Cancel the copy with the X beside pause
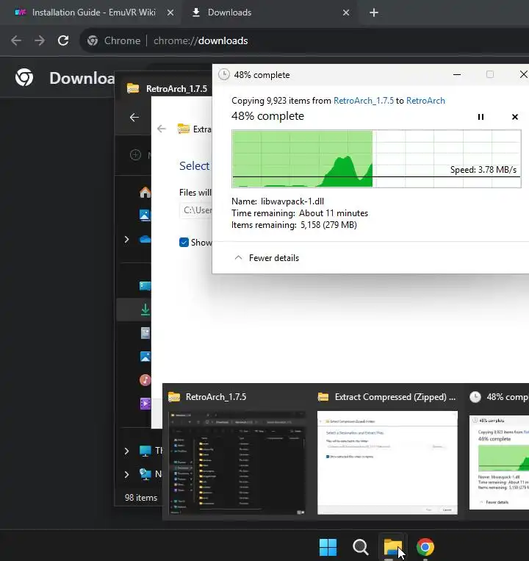This screenshot has width=529, height=561. (x=515, y=117)
